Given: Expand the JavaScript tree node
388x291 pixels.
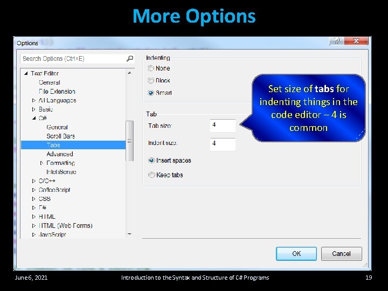Looking at the screenshot, I should pos(33,234).
